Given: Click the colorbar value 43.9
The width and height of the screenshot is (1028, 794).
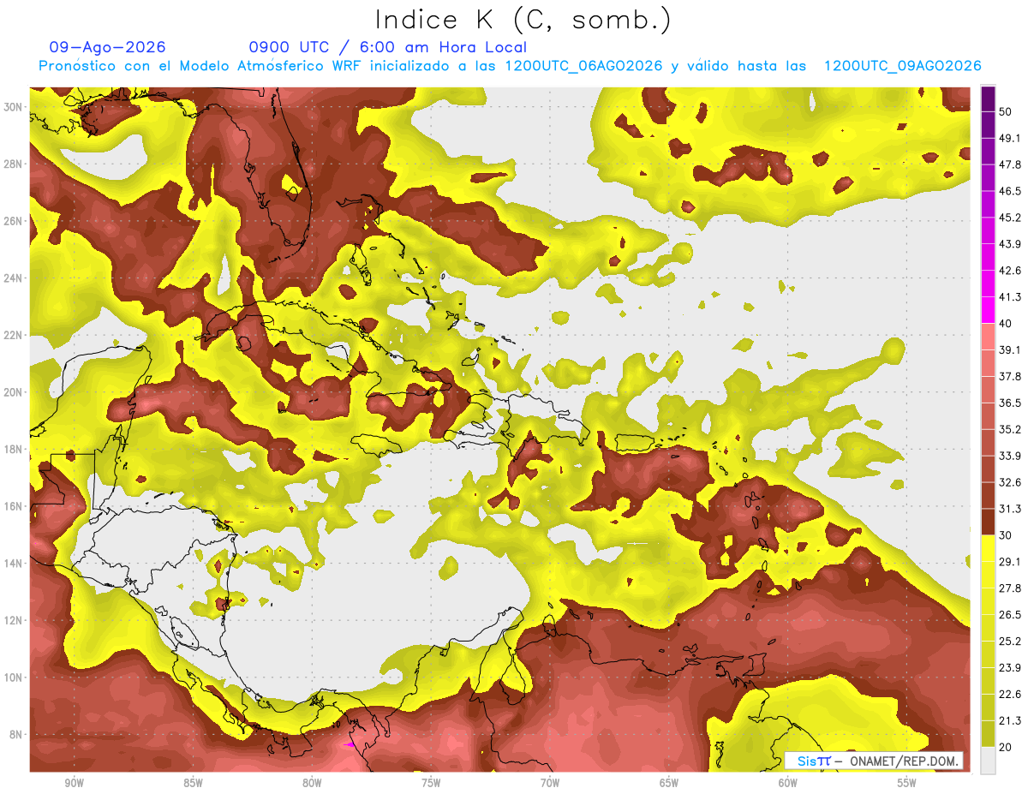Looking at the screenshot, I should click(1009, 244).
